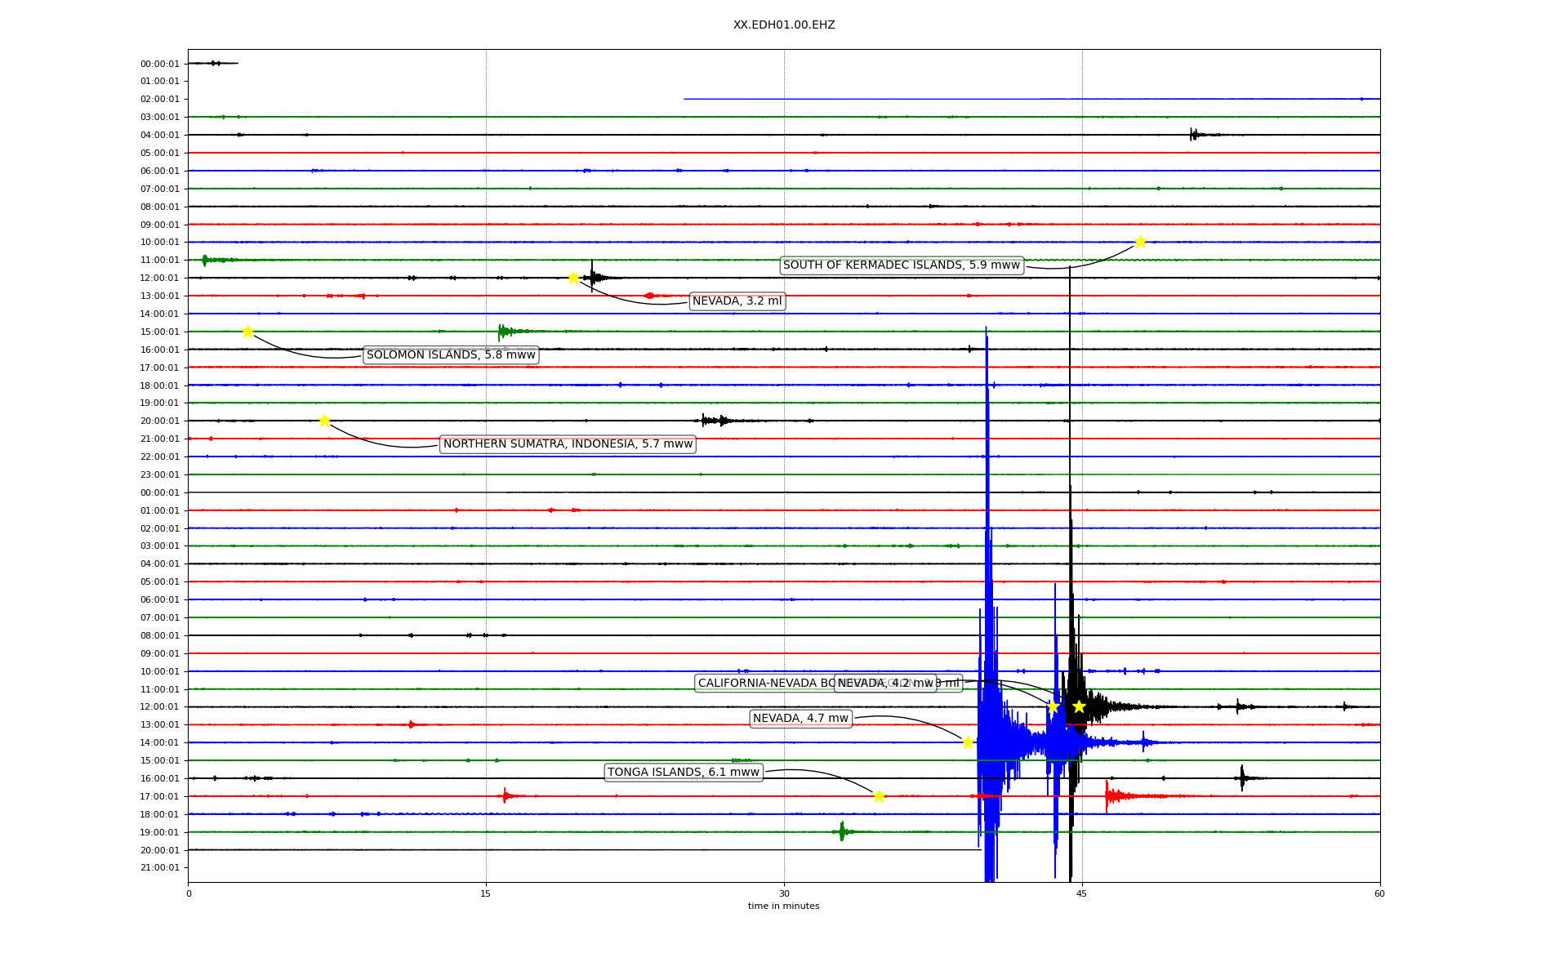
Task: Click the leftmost star on lower 12:00:01 trace
Action: pyautogui.click(x=1053, y=706)
